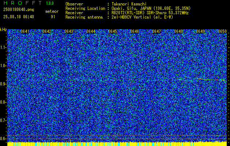Image resolution: width=230 pixels, height=146 pixels.
Task: Click the meteor label
Action: 52,11
